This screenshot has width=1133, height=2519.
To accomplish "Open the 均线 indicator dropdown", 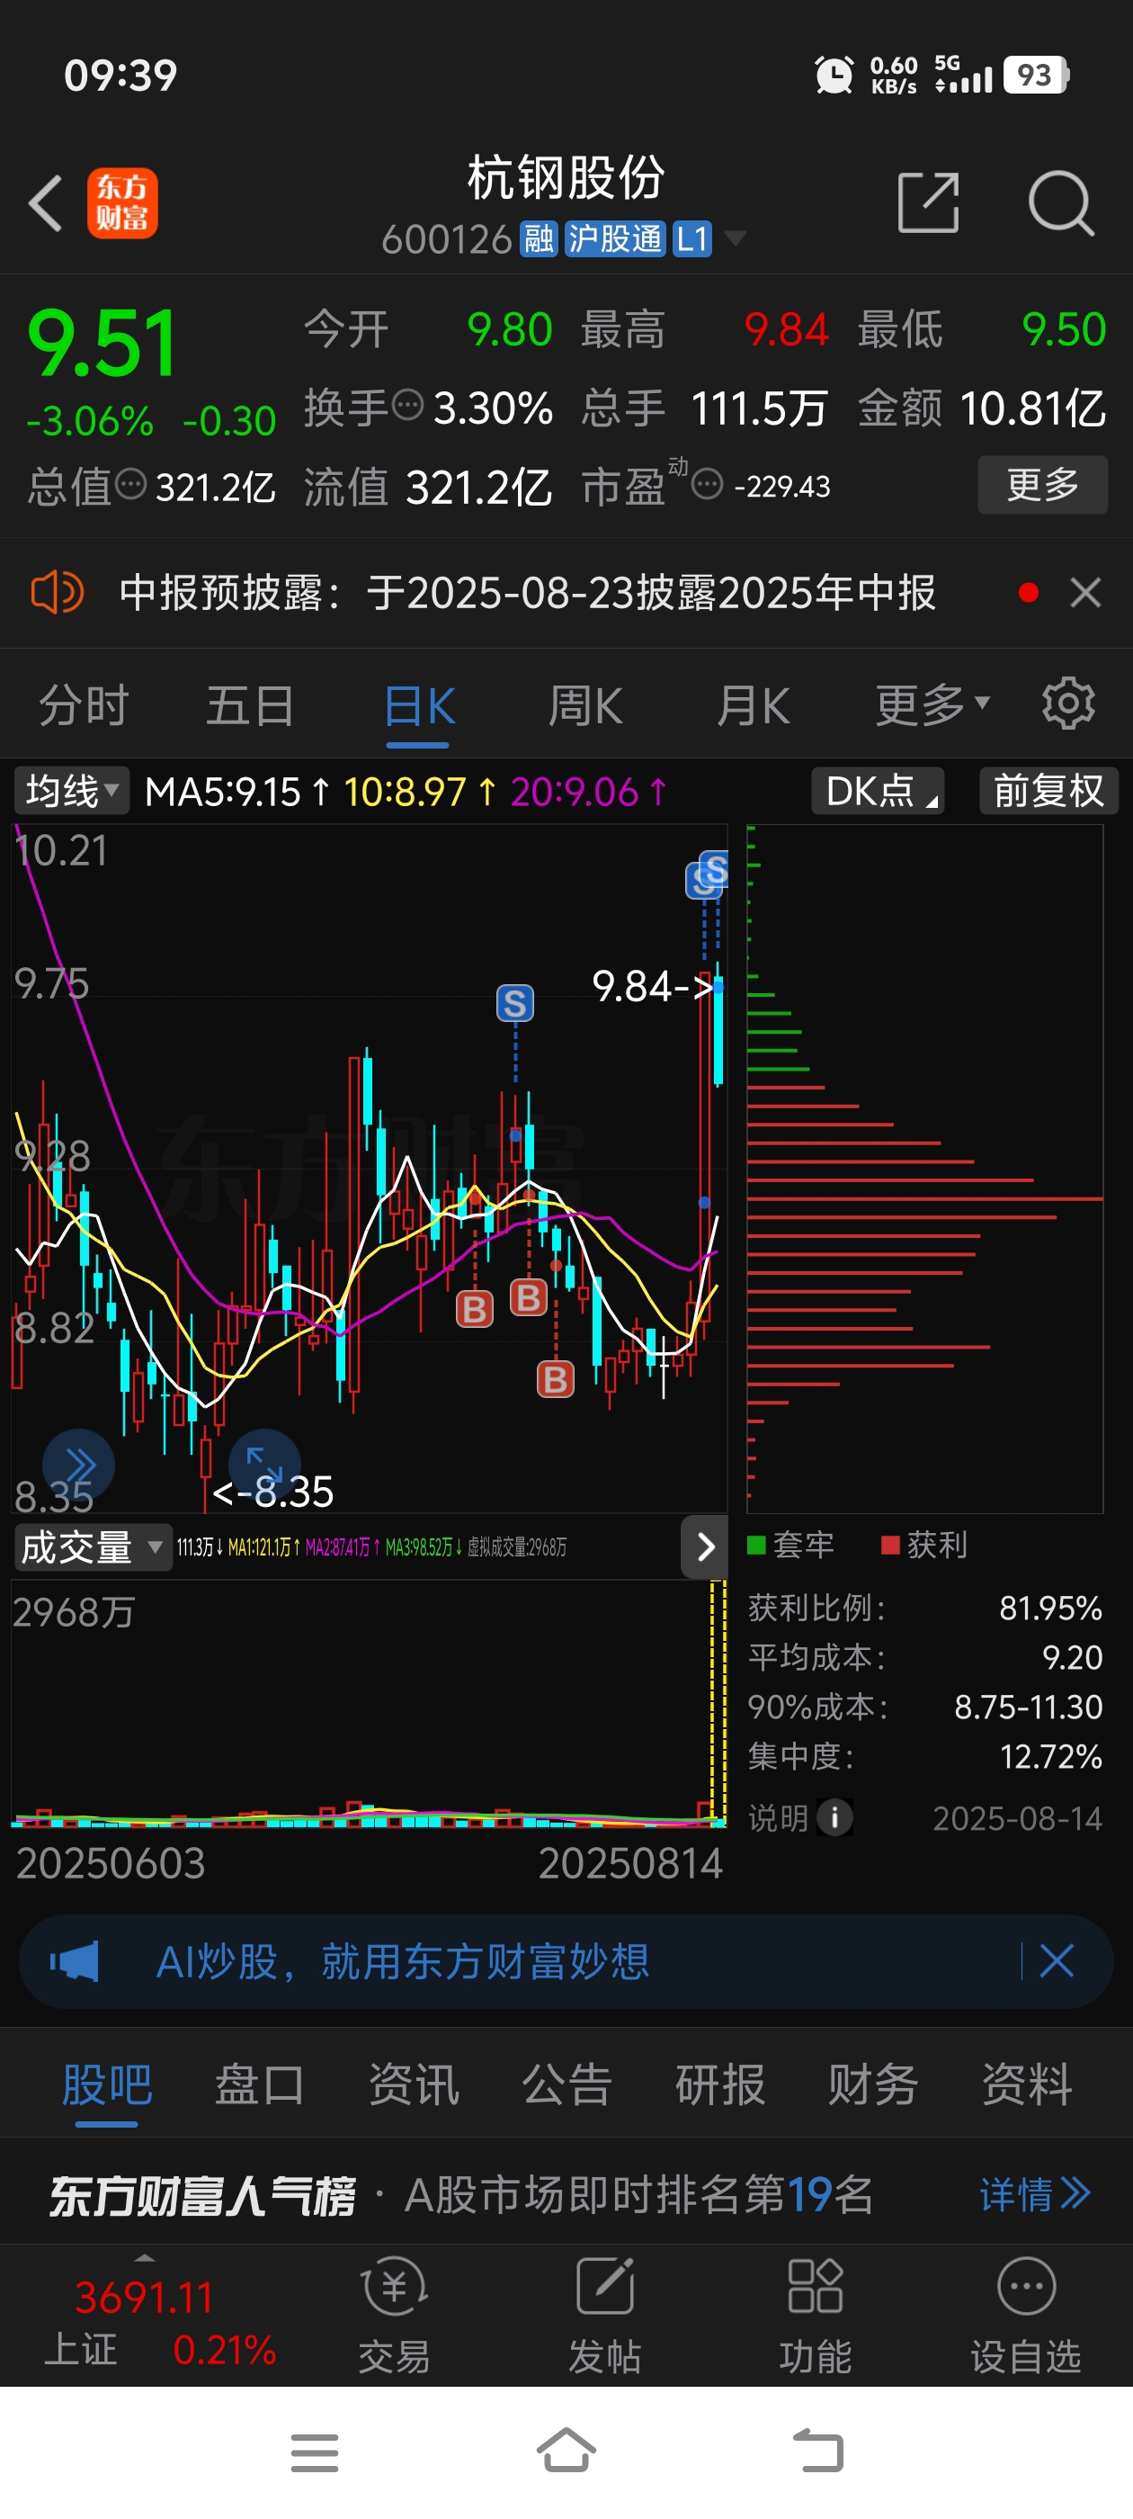I will (x=71, y=790).
